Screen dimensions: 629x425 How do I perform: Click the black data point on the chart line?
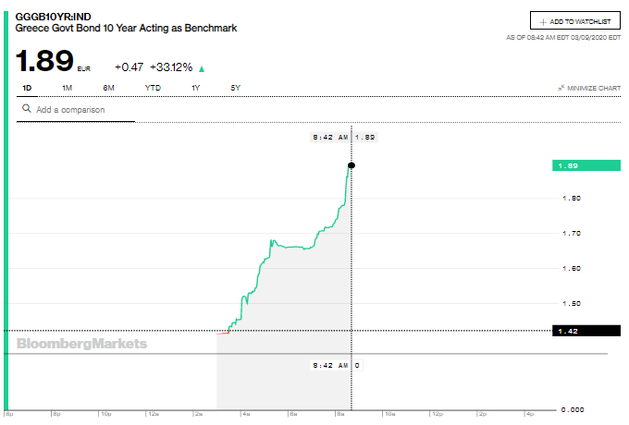click(x=351, y=165)
